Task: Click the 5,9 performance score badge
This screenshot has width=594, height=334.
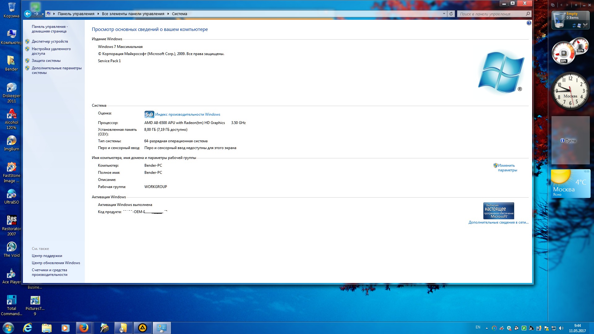Action: click(x=149, y=114)
